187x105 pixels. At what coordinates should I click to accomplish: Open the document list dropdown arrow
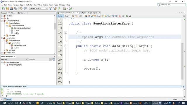[x=182, y=12]
